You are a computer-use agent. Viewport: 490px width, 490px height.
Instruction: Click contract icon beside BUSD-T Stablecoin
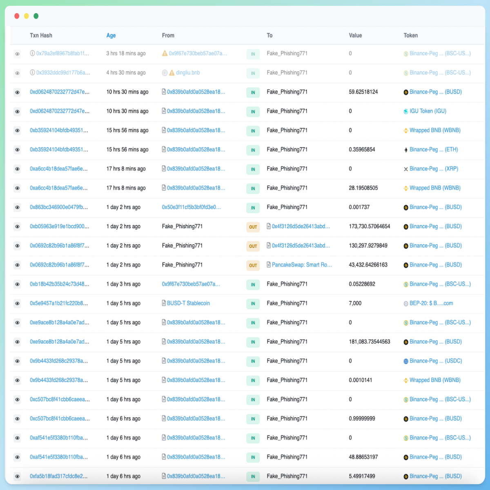pos(164,303)
